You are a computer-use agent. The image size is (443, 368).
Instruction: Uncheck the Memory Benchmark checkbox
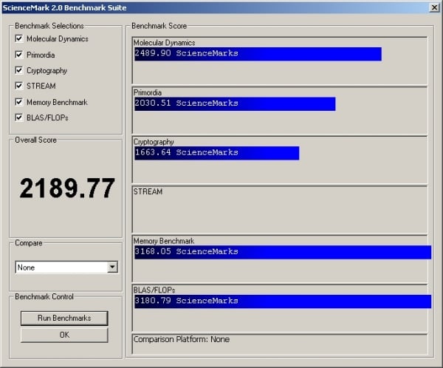[19, 102]
